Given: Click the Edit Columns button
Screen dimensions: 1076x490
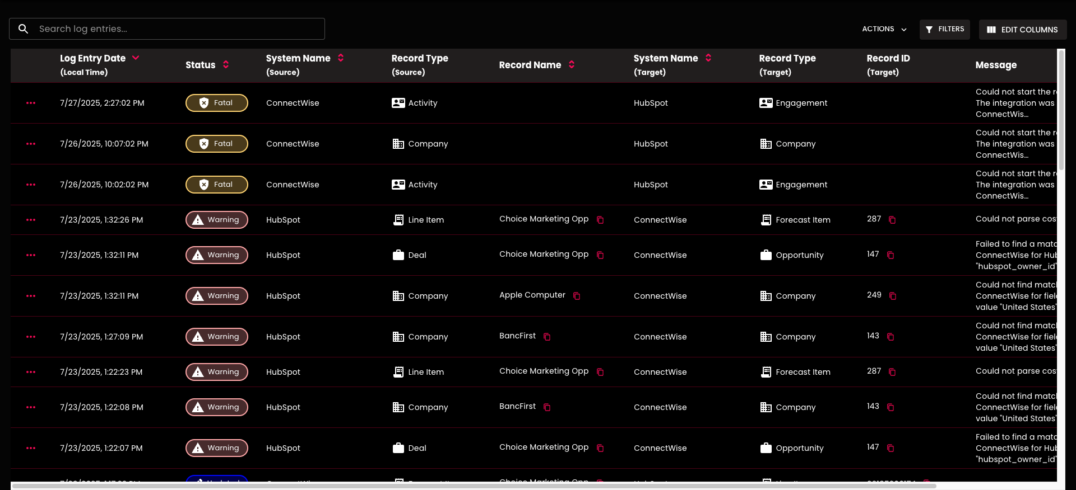Looking at the screenshot, I should click(x=1022, y=30).
